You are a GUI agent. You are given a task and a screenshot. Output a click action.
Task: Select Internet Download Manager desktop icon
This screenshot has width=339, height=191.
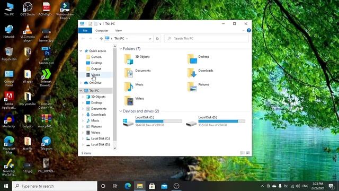click(x=46, y=78)
